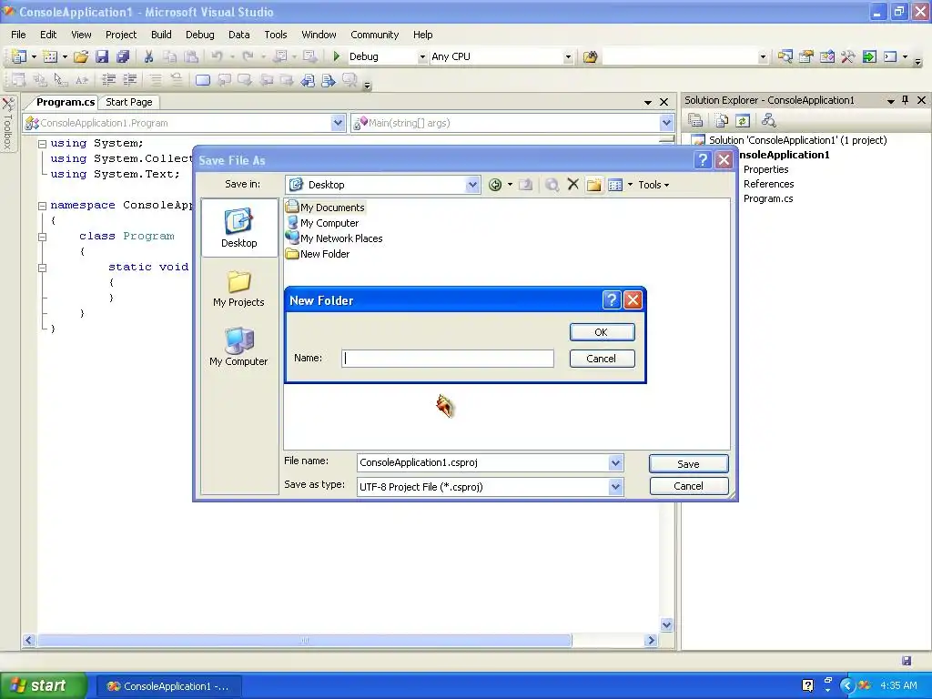Click View Class Diagram icon in Solution Explorer
The image size is (932, 699).
pyautogui.click(x=768, y=121)
